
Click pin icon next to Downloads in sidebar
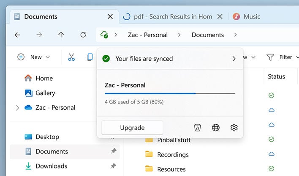pyautogui.click(x=113, y=166)
